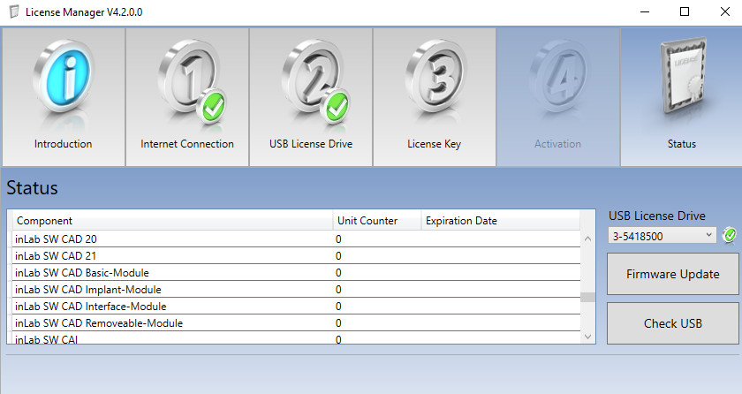Image resolution: width=742 pixels, height=394 pixels.
Task: Select row inLab SW CAD Interface-Module
Action: pos(296,307)
